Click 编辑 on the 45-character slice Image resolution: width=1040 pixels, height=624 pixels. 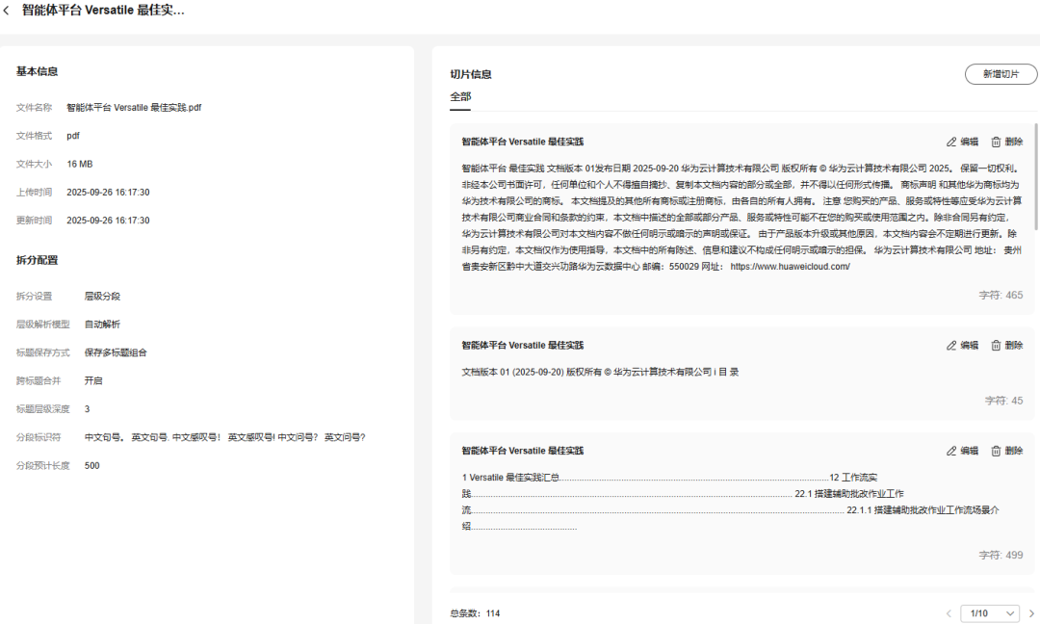tap(969, 346)
